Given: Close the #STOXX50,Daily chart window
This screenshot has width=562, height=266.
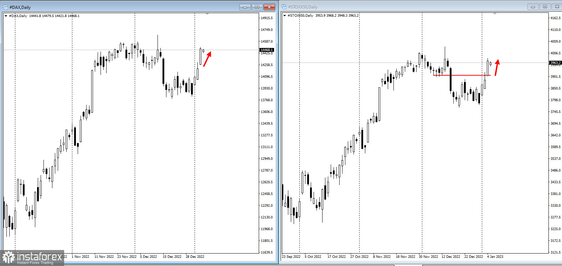Looking at the screenshot, I should click(557, 7).
